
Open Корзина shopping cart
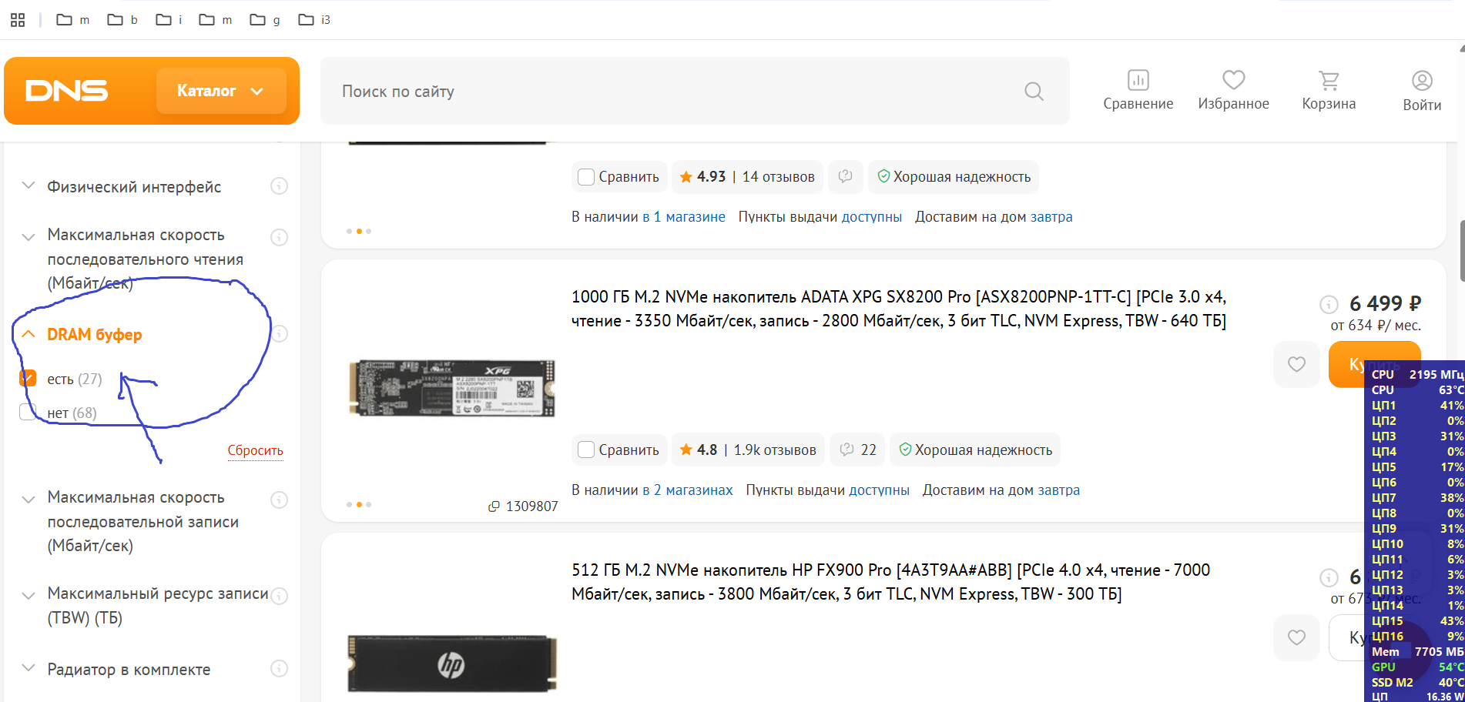coord(1329,91)
